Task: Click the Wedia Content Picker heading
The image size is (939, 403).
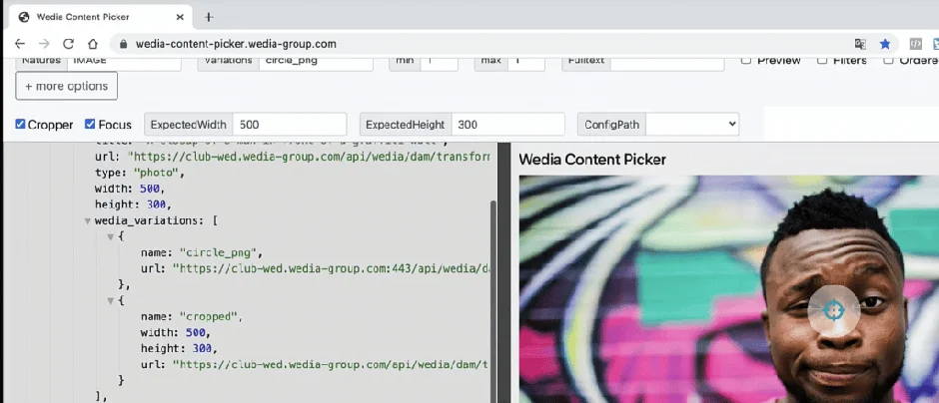Action: click(x=592, y=160)
